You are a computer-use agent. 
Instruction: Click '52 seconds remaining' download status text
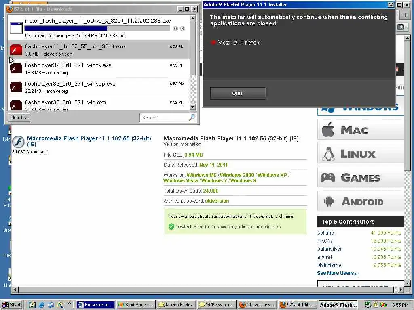click(46, 36)
